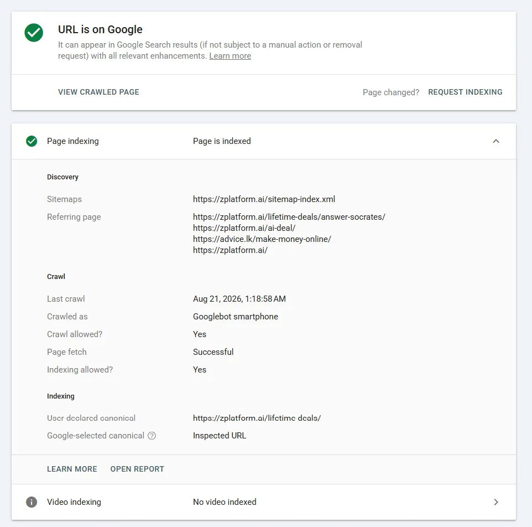Screen dimensions: 532x527
Task: Click the URL is on Google heading
Action: pos(100,29)
